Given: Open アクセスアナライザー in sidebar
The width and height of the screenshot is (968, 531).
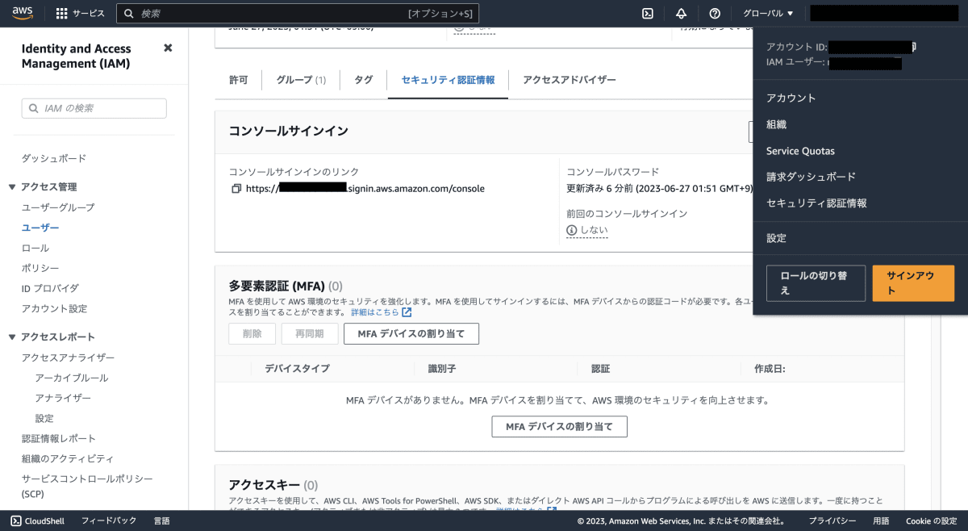Looking at the screenshot, I should pyautogui.click(x=68, y=357).
